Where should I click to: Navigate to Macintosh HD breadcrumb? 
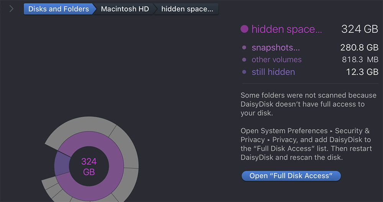click(x=125, y=9)
